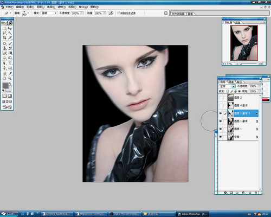271x217 pixels.
Task: Open the eraser 模式 dropdown
Action: coord(49,13)
